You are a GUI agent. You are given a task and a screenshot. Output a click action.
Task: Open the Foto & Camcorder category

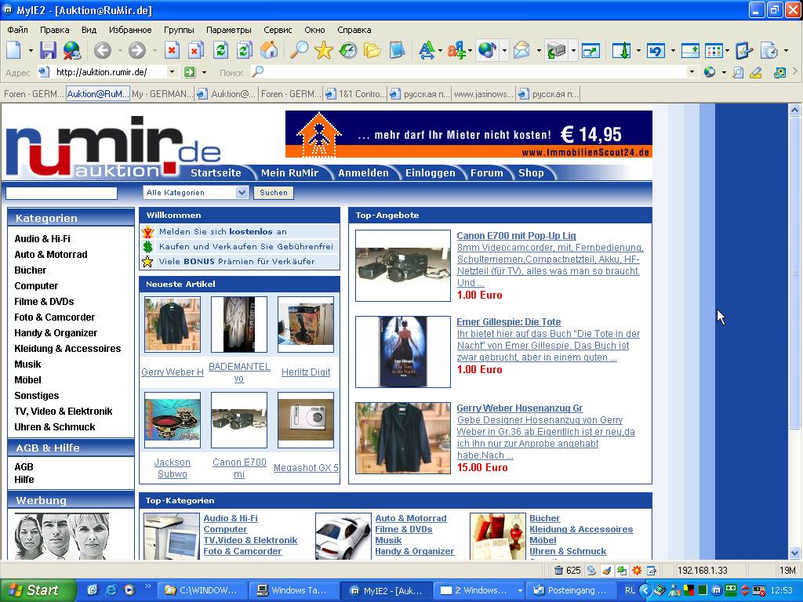[x=54, y=317]
